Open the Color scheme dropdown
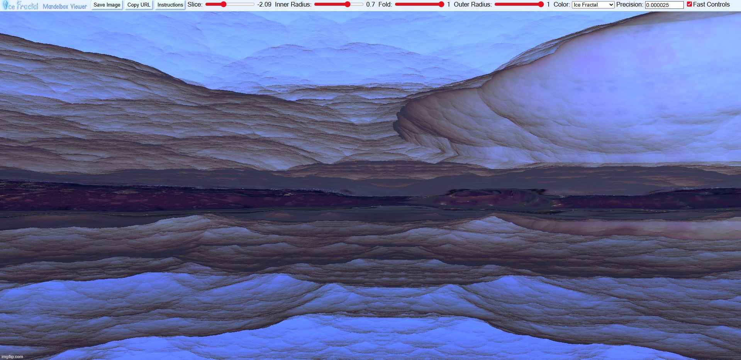This screenshot has width=741, height=360. [593, 5]
